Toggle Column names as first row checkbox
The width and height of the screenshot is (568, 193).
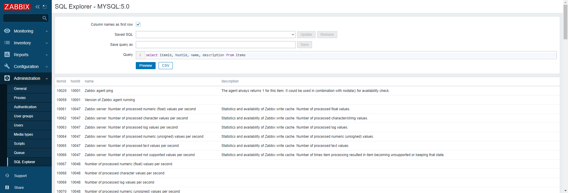click(138, 24)
